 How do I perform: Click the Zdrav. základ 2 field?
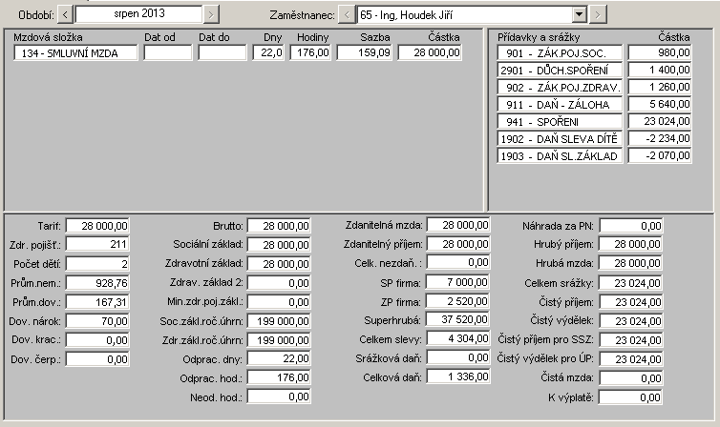(x=279, y=283)
